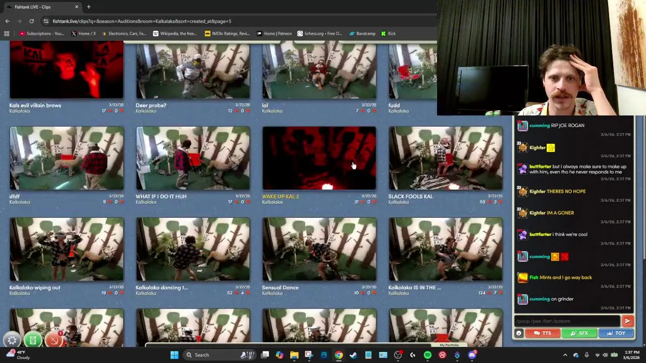Play the 'Kals evil villain brows' clip
646x363 pixels.
click(67, 71)
